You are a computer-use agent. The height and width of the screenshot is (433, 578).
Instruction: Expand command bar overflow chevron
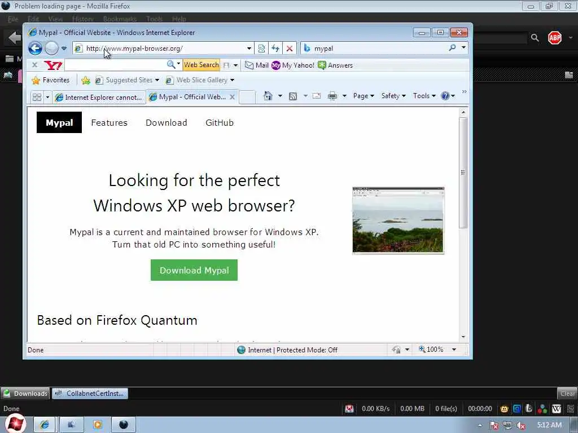[464, 91]
